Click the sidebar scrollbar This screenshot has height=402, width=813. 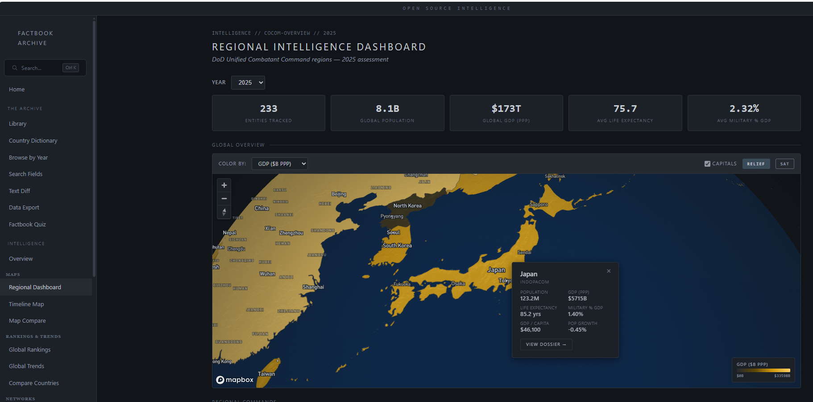94,147
